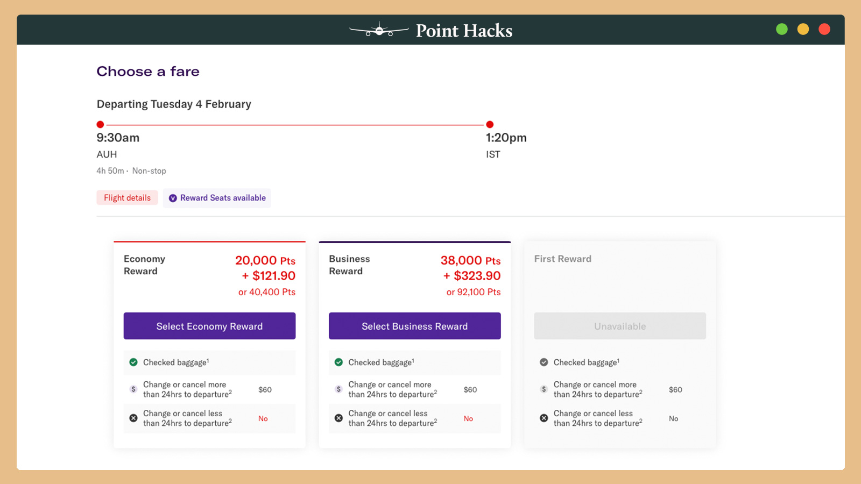
Task: Click the yellow window button in header
Action: (803, 29)
